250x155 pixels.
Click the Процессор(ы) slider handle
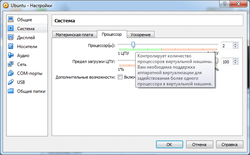coord(133,45)
